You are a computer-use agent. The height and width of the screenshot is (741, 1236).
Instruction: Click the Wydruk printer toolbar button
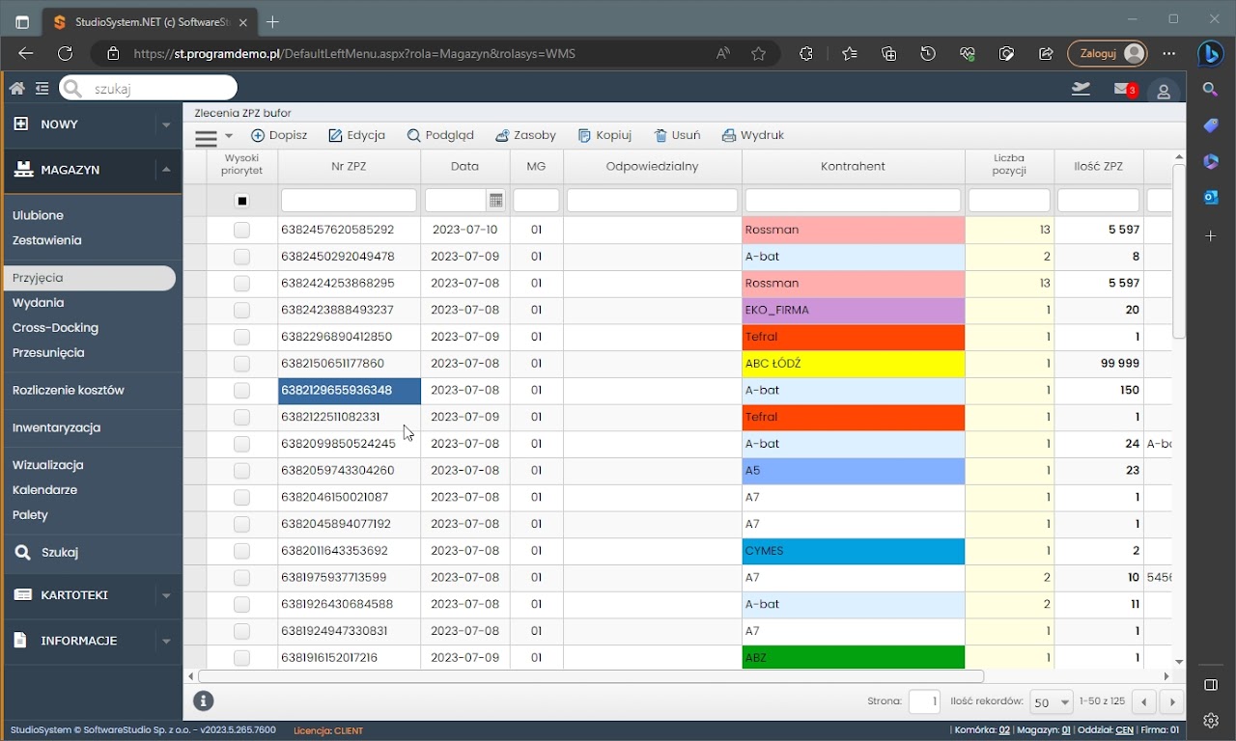(753, 136)
